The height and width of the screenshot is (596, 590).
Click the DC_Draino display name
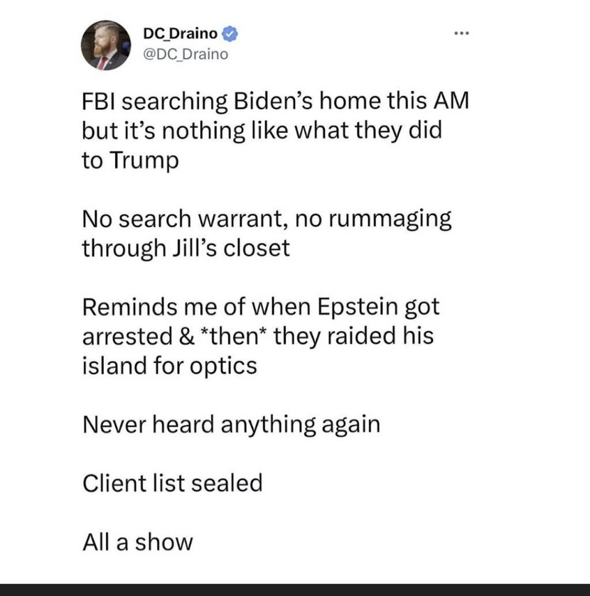(181, 33)
